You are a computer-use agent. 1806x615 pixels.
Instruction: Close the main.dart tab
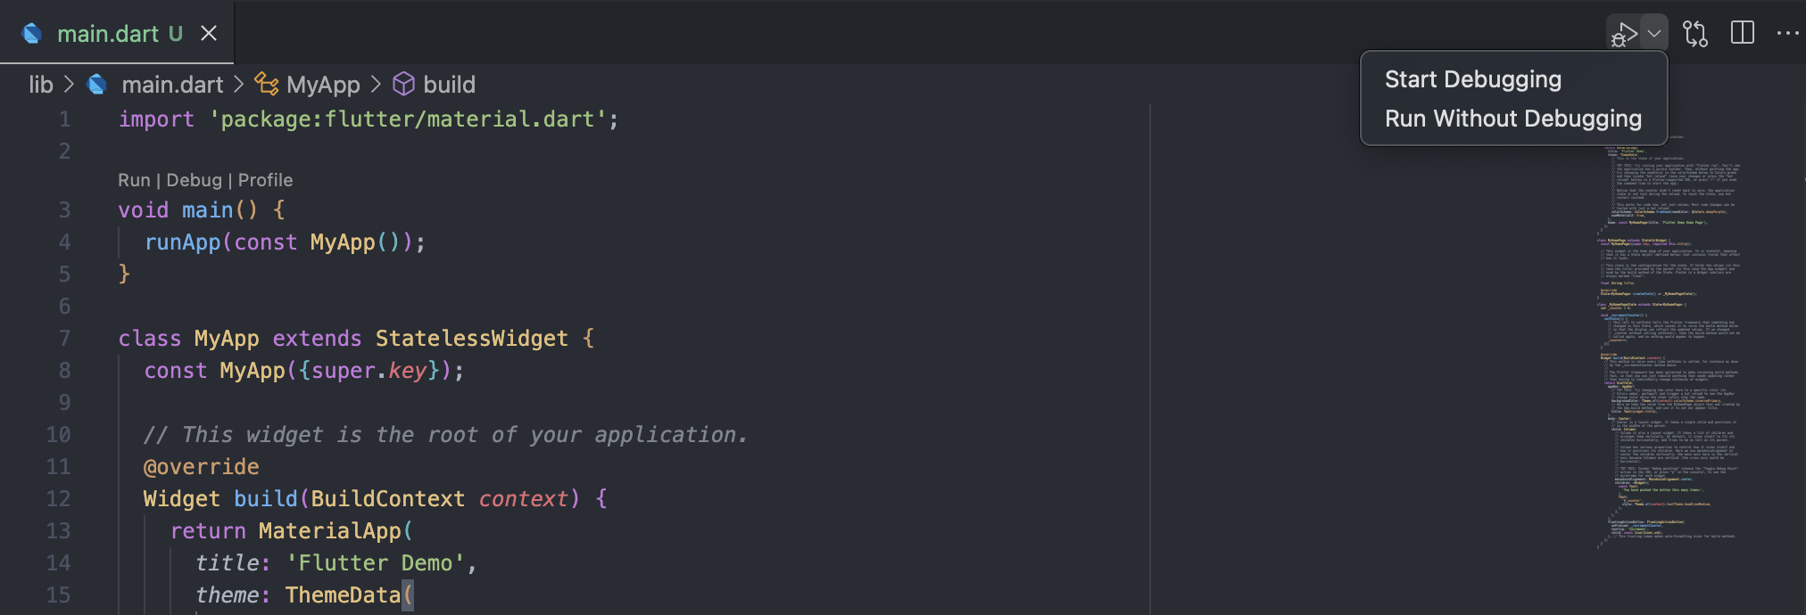point(209,33)
